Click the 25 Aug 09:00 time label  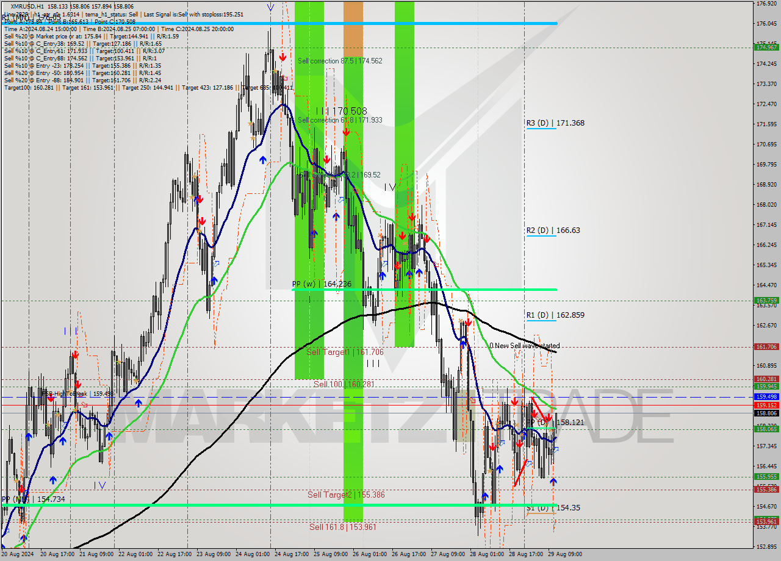329,554
